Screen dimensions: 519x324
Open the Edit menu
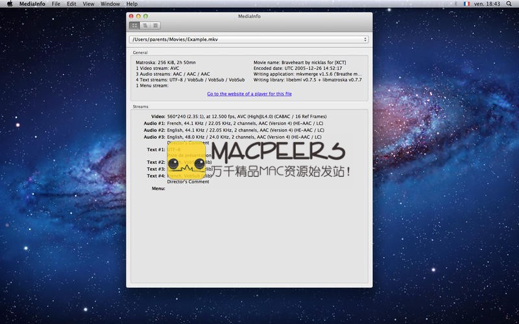click(x=71, y=4)
